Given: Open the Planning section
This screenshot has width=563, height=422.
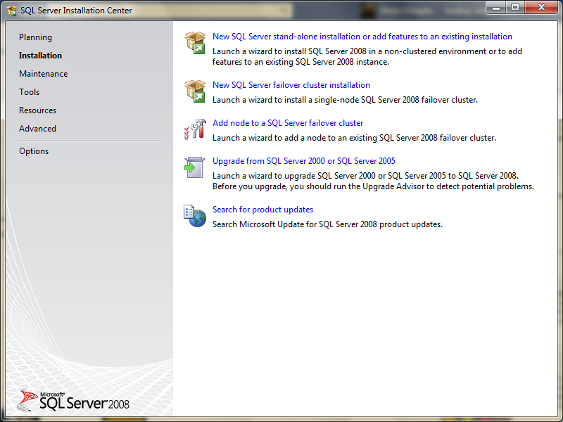Looking at the screenshot, I should (35, 37).
